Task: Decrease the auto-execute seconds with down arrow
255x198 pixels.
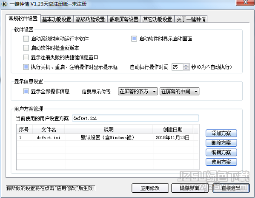Action: coord(186,69)
